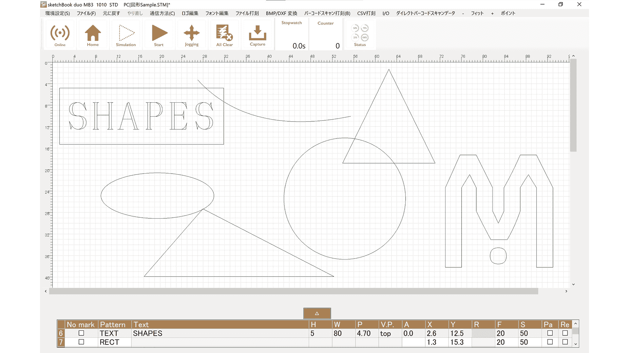The height and width of the screenshot is (353, 629).
Task: Click the plus zoom-in menu item
Action: pyautogui.click(x=492, y=13)
